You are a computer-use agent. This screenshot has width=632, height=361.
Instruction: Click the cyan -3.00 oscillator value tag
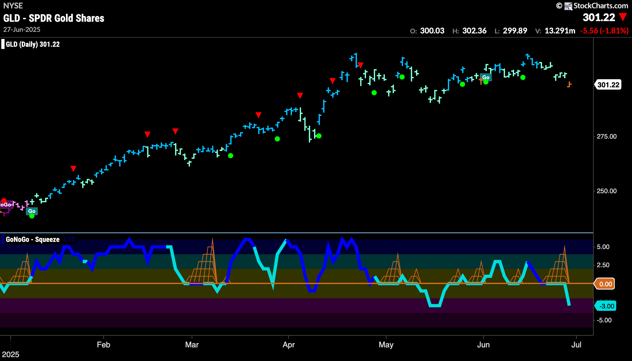click(606, 306)
